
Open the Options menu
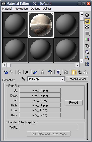[x=35, y=9]
